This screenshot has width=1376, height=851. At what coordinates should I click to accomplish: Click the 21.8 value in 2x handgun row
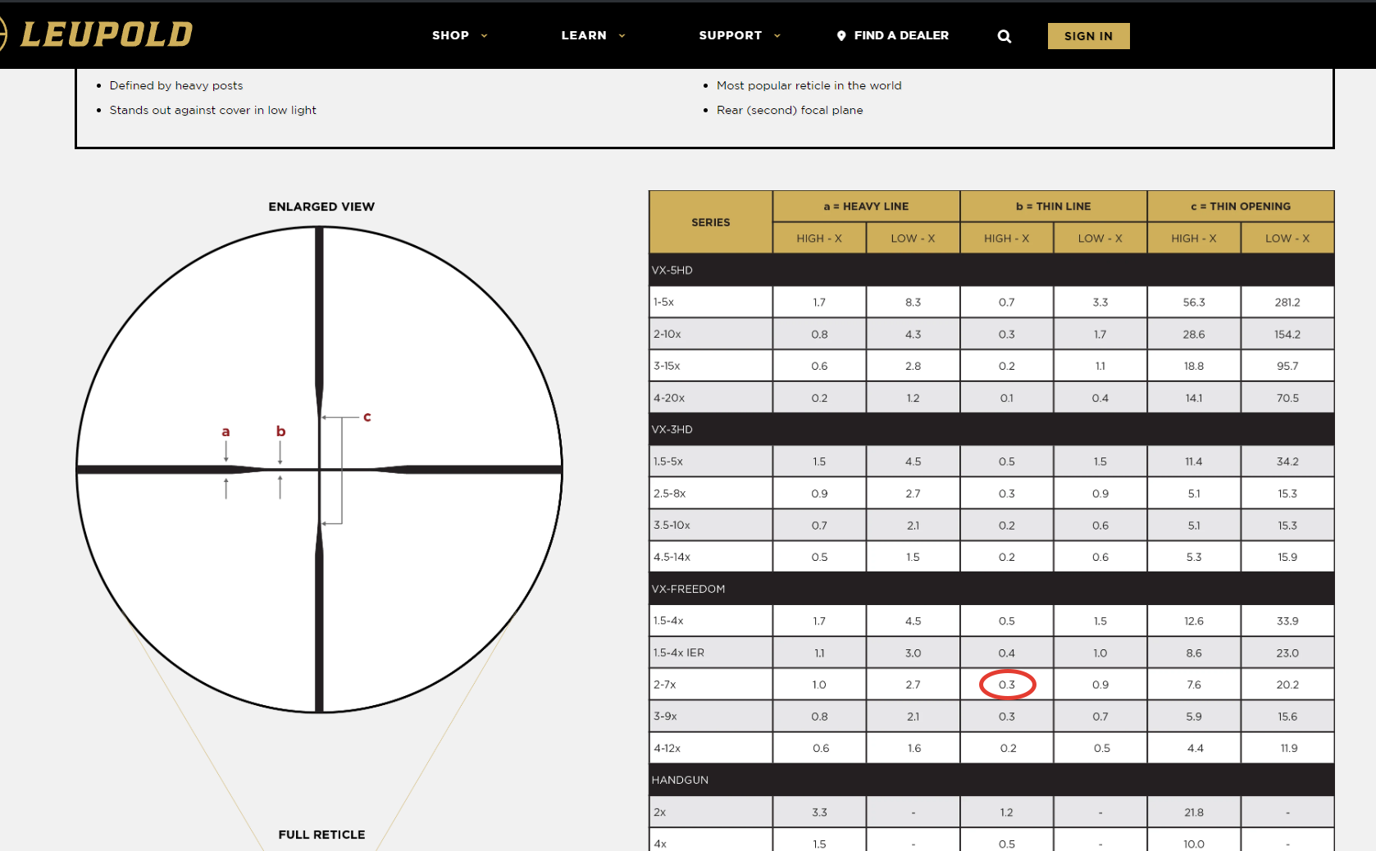click(1194, 812)
